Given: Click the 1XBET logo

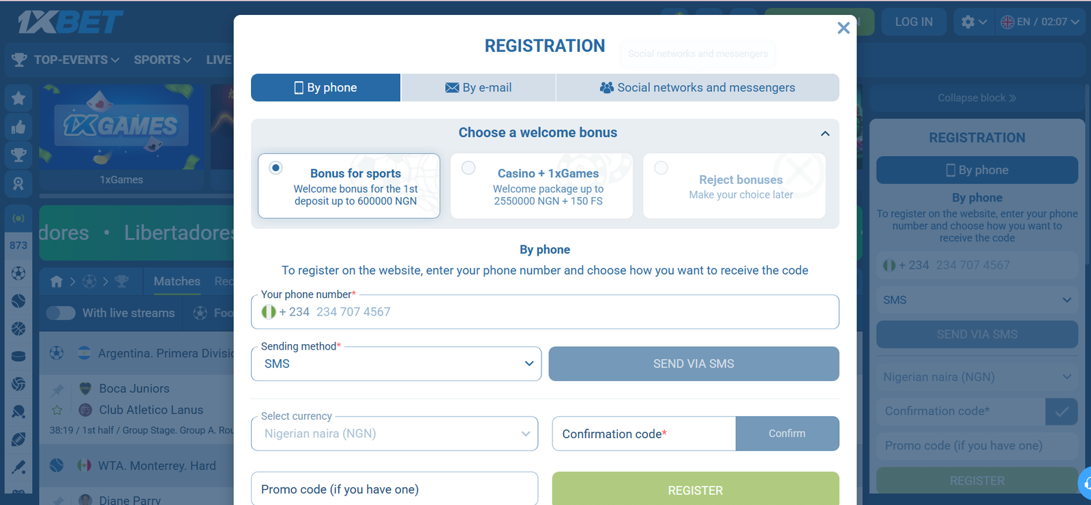Looking at the screenshot, I should (x=70, y=22).
